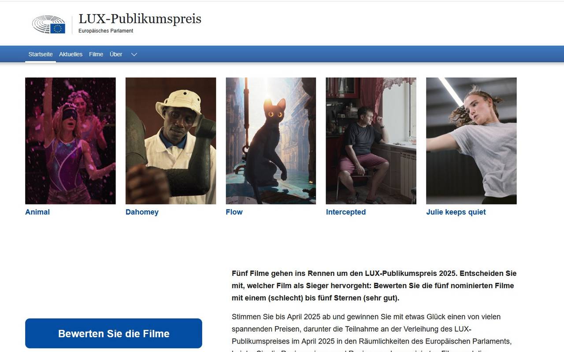Open the Julie keeps quiet poster thumbnail
This screenshot has height=352, width=564.
tap(471, 141)
